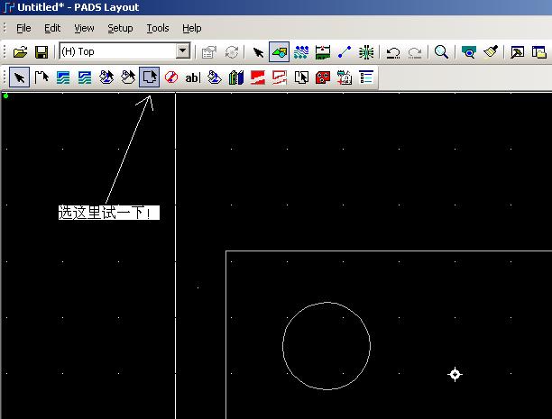The width and height of the screenshot is (552, 419).
Task: Toggle the Drafting toolbar button
Action: [x=280, y=52]
